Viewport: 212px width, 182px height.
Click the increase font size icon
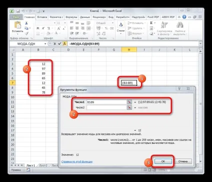click(58, 28)
